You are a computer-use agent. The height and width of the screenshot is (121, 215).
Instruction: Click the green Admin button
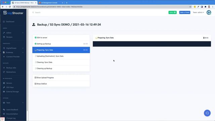pos(172,12)
